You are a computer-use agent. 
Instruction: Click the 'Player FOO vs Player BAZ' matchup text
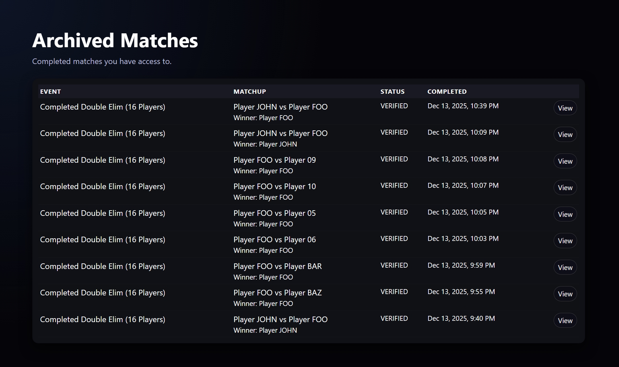[277, 293]
